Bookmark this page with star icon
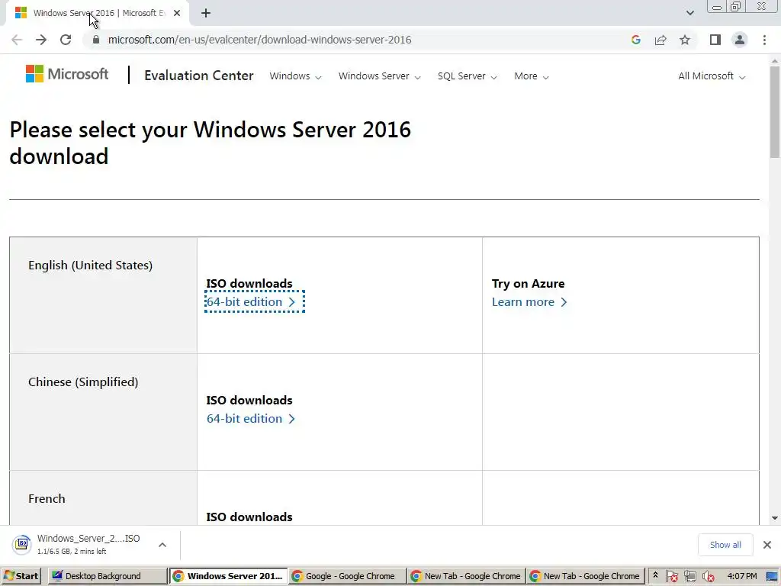The image size is (781, 586). [x=685, y=40]
